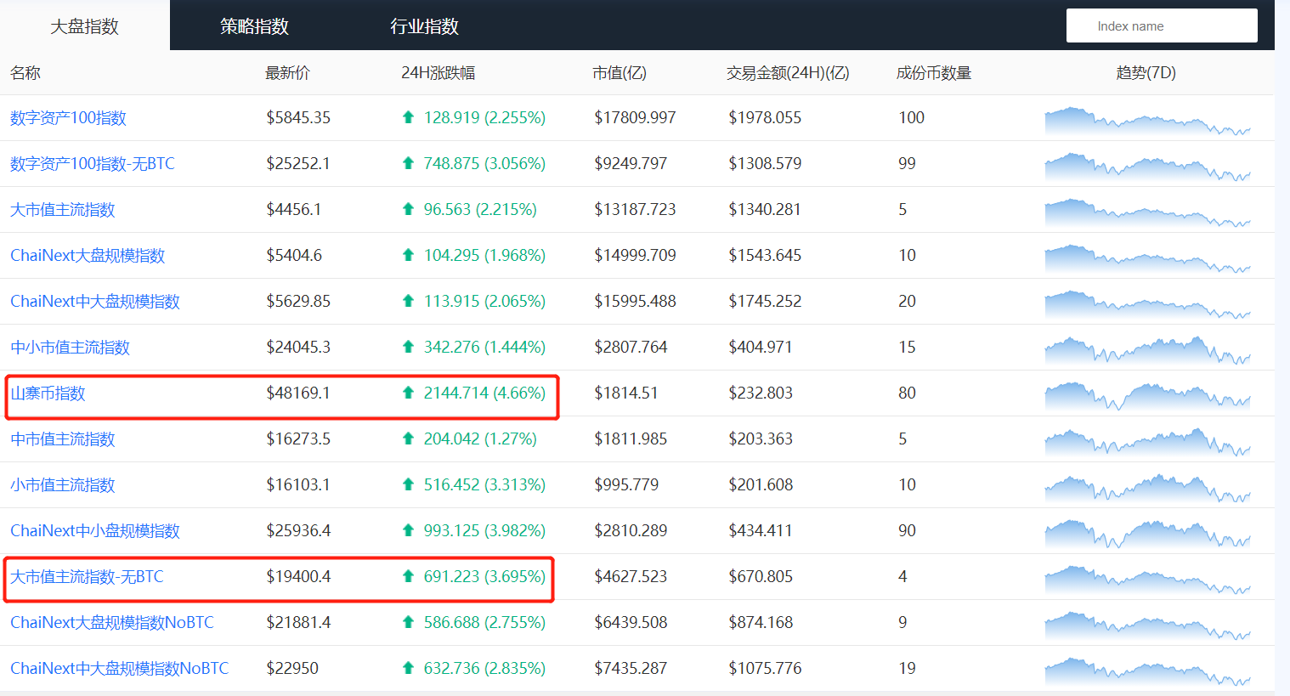This screenshot has height=696, width=1290.
Task: View the 7D trend chart for ChaiNext大盘规模指数
Action: click(1147, 258)
